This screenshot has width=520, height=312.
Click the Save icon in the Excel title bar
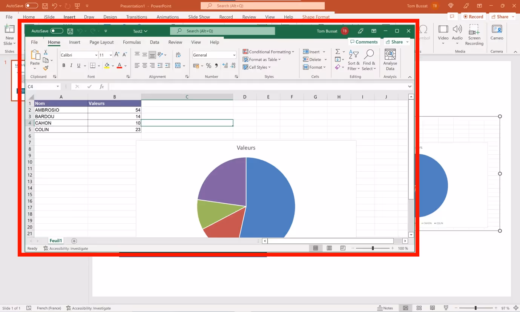pos(70,31)
